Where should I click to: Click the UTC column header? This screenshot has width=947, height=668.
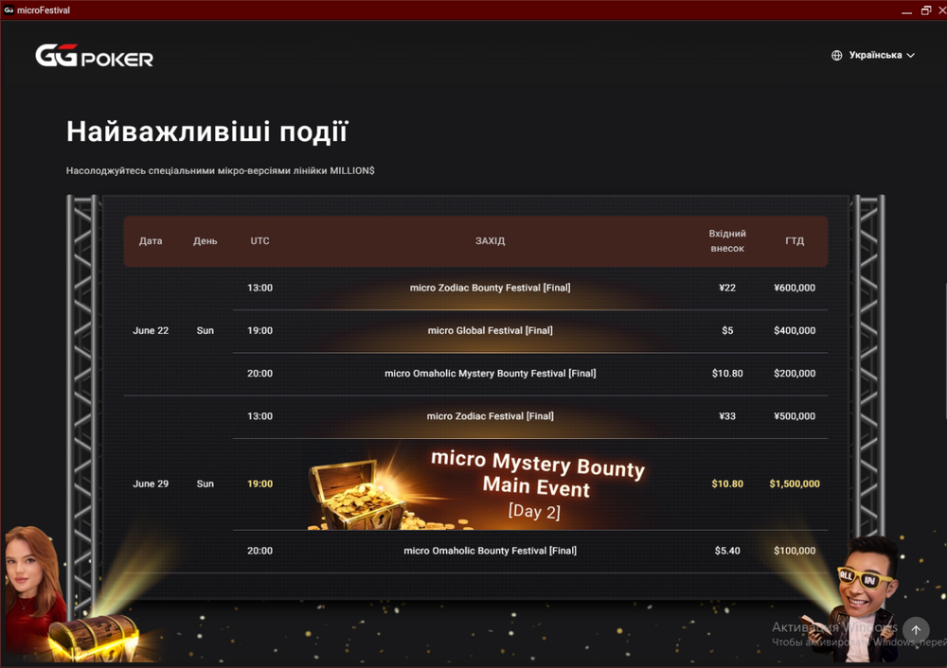(x=259, y=240)
